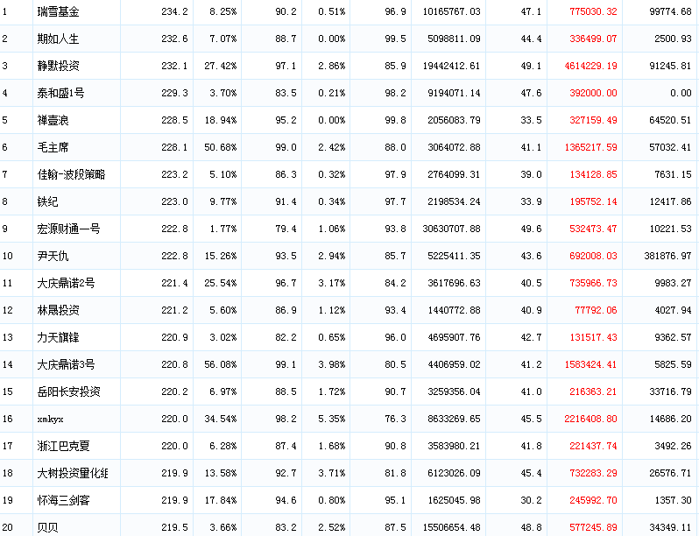This screenshot has width=699, height=536.
Task: Select the value 1357.30
Action: (x=673, y=501)
